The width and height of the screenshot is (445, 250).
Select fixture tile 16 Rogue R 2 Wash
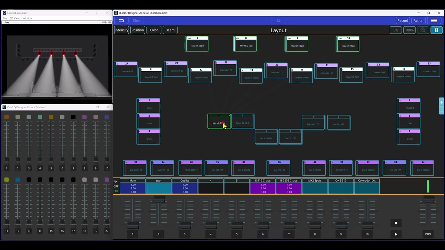pyautogui.click(x=403, y=75)
